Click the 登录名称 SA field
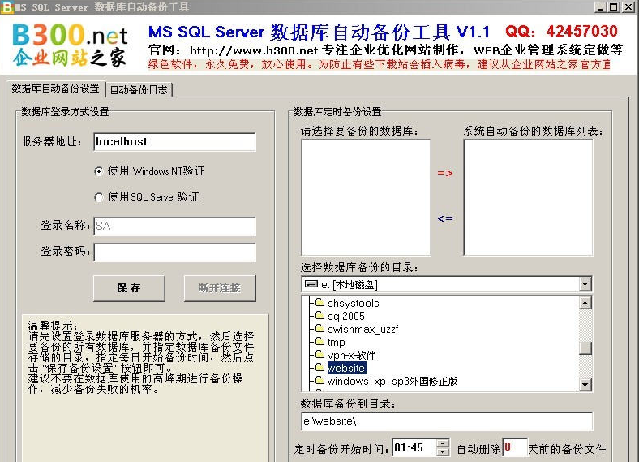The width and height of the screenshot is (639, 462). [174, 226]
